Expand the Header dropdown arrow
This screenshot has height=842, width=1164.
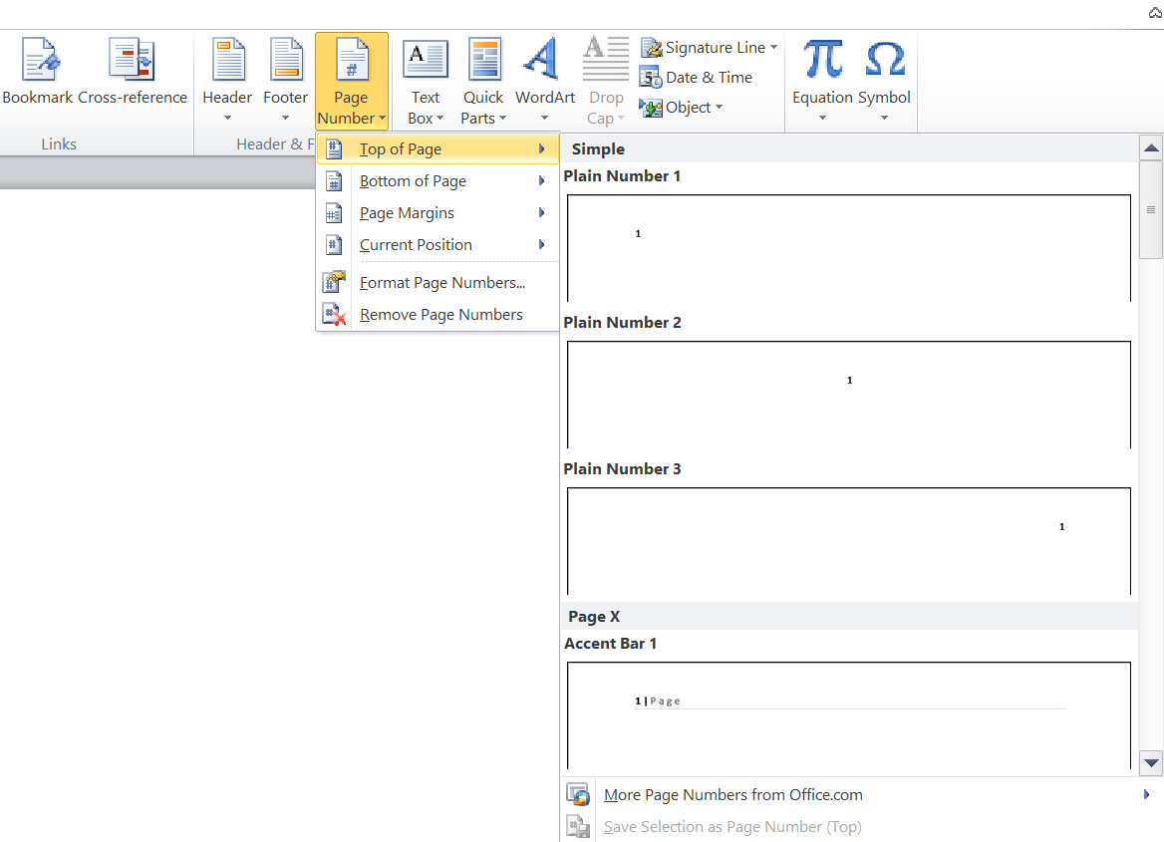tap(228, 118)
